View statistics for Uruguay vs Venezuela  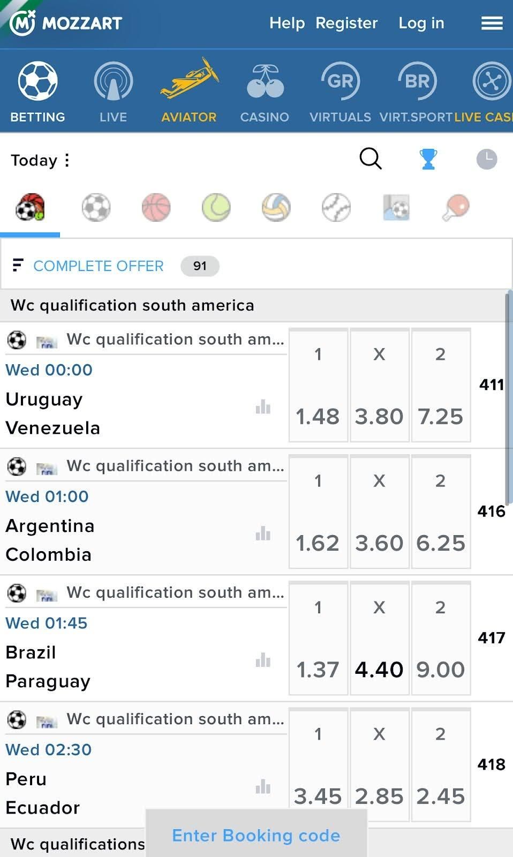[x=263, y=408]
